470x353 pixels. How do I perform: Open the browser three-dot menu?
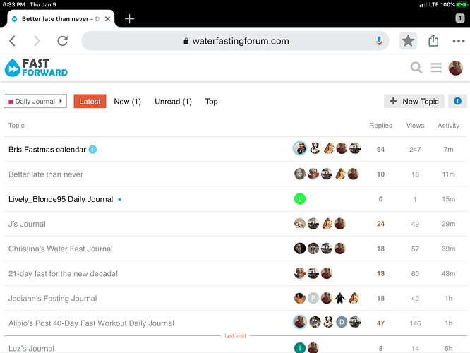point(458,41)
